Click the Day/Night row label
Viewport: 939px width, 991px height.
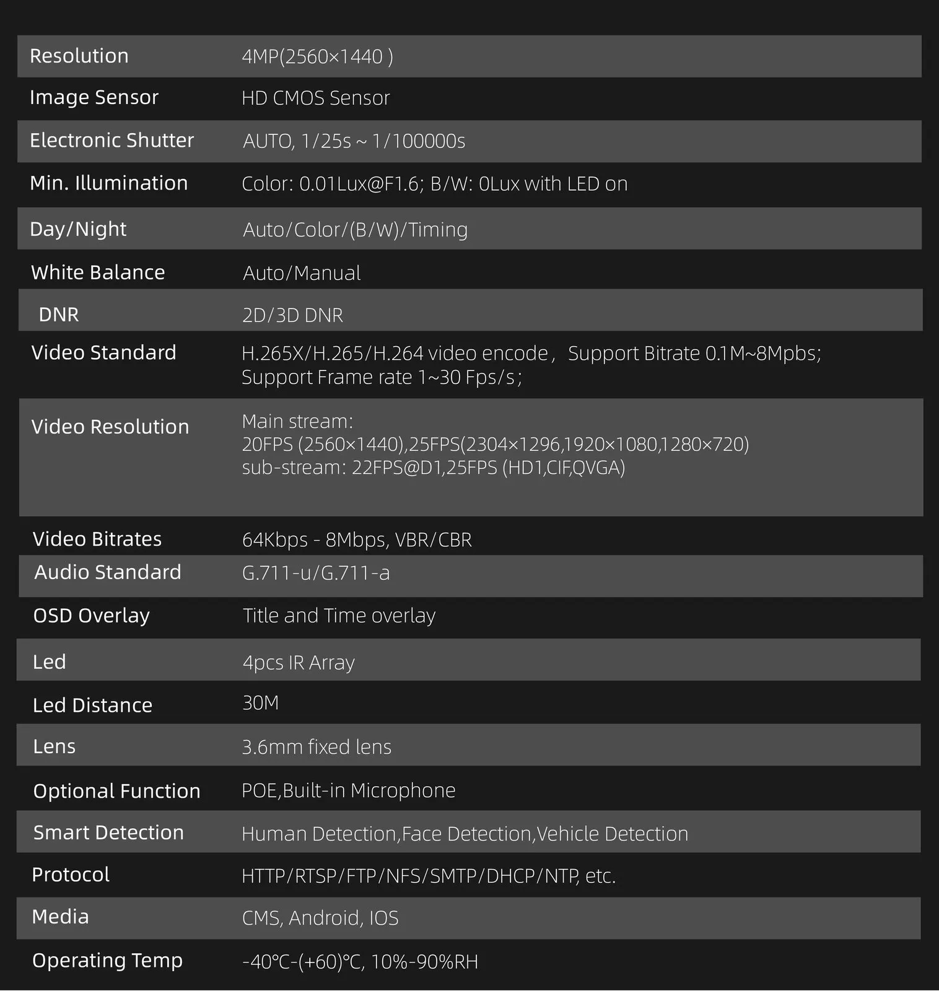[x=78, y=229]
